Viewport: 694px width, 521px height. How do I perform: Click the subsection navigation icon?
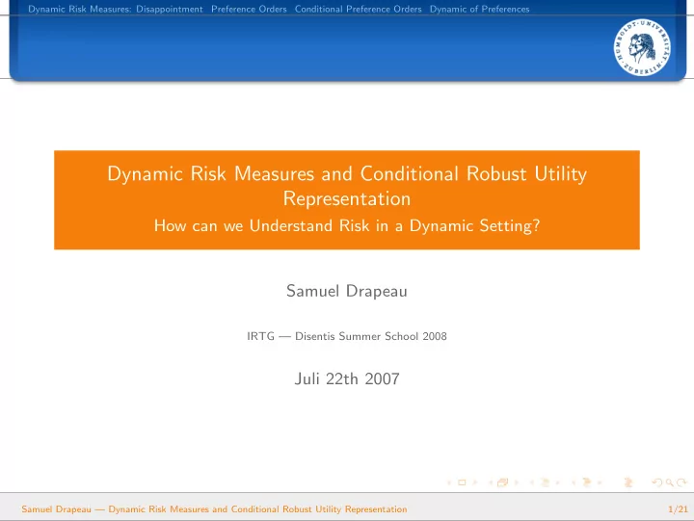546,482
